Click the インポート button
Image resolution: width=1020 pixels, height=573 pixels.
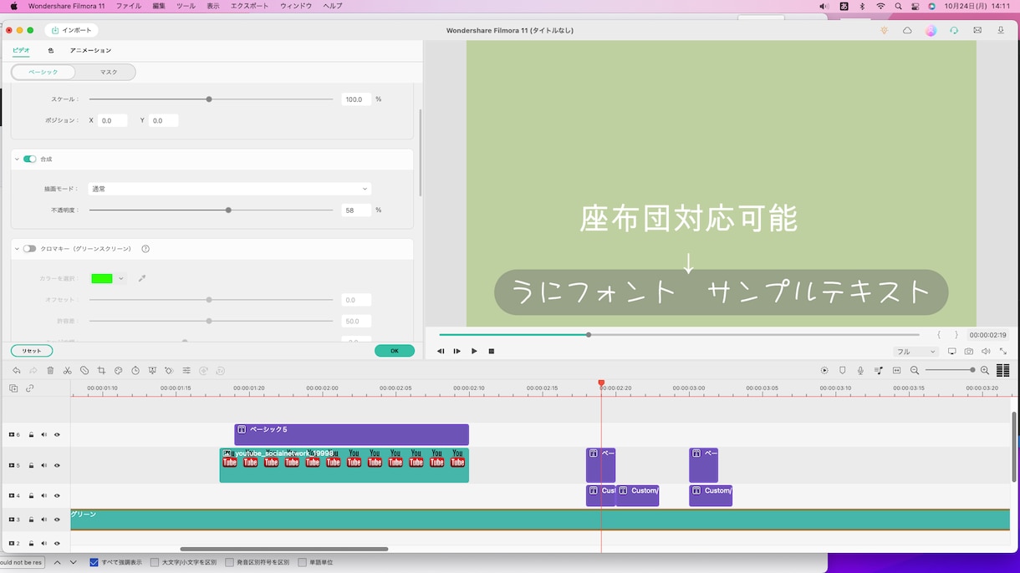(x=72, y=30)
